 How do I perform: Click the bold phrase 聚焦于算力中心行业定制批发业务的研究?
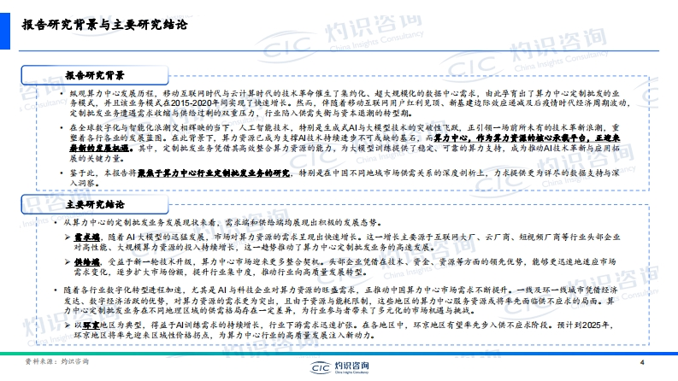pyautogui.click(x=214, y=173)
